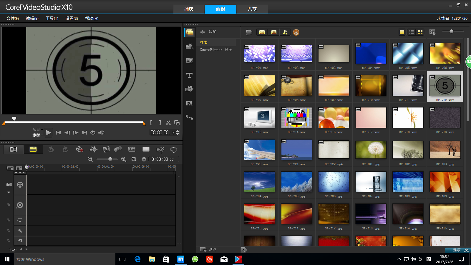
Task: Toggle lock on the title track
Action: pos(9,220)
